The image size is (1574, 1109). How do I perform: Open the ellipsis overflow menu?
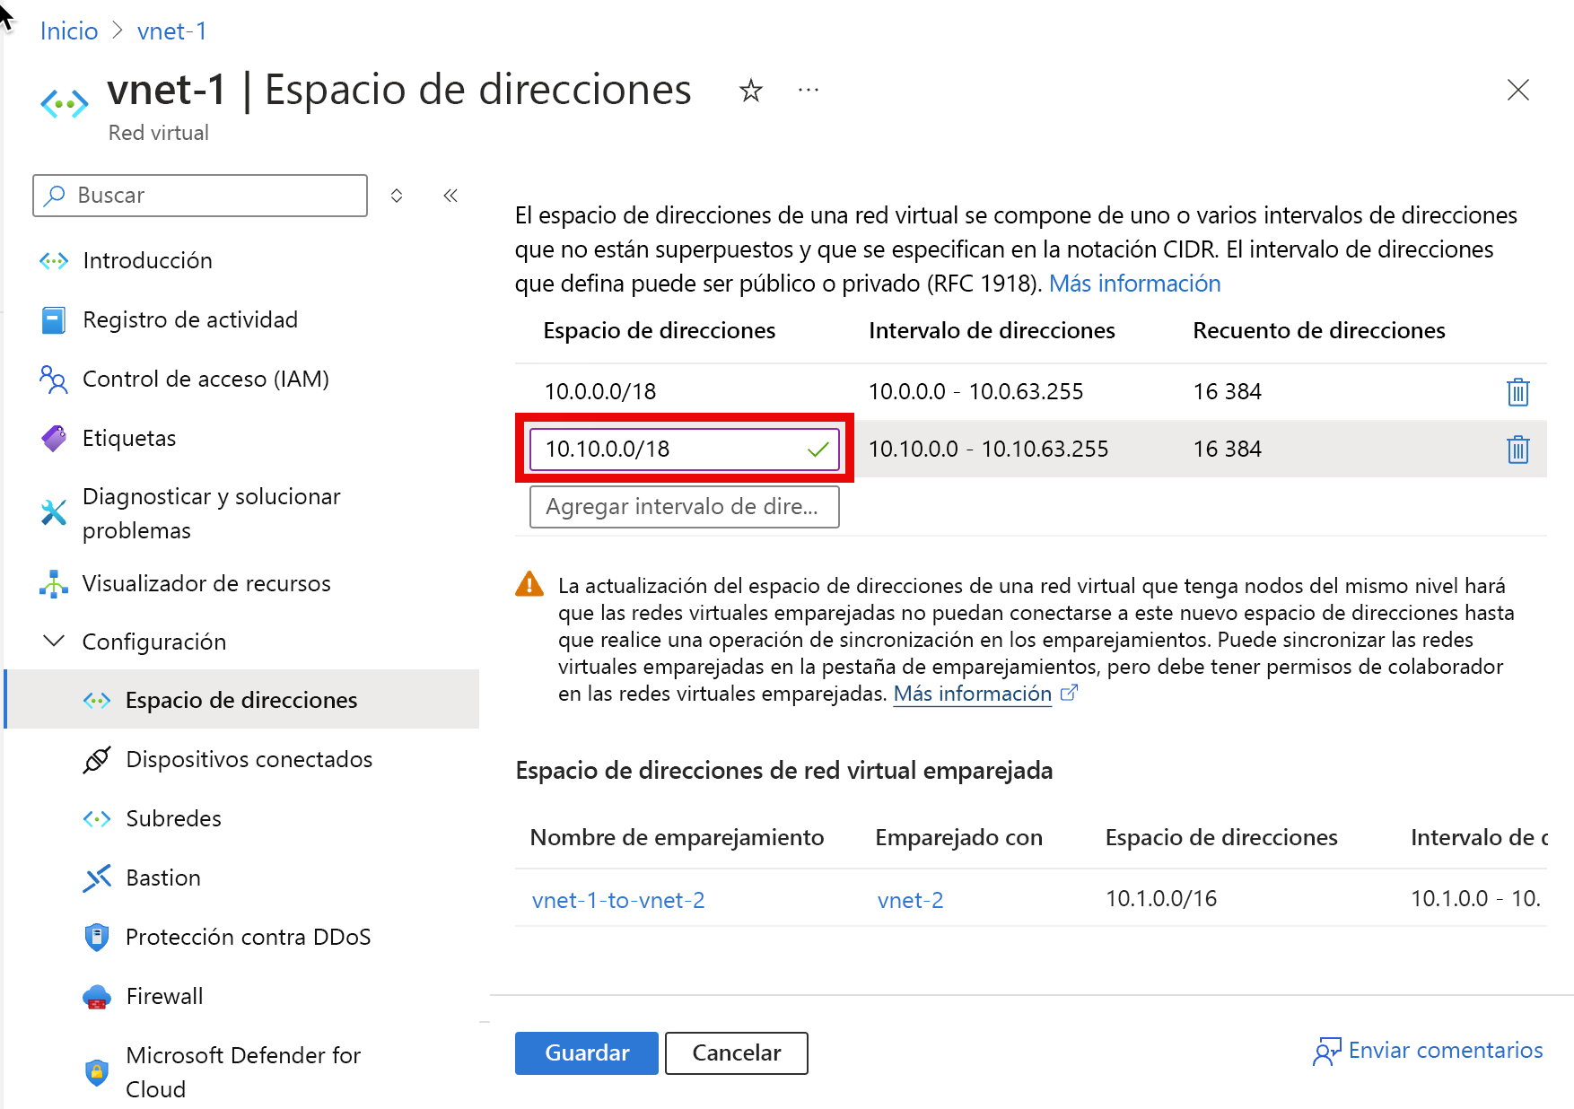point(807,90)
